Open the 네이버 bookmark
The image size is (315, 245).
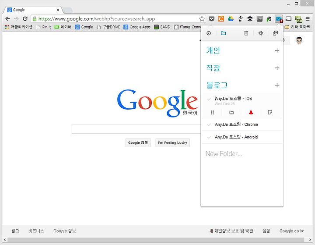(63, 27)
